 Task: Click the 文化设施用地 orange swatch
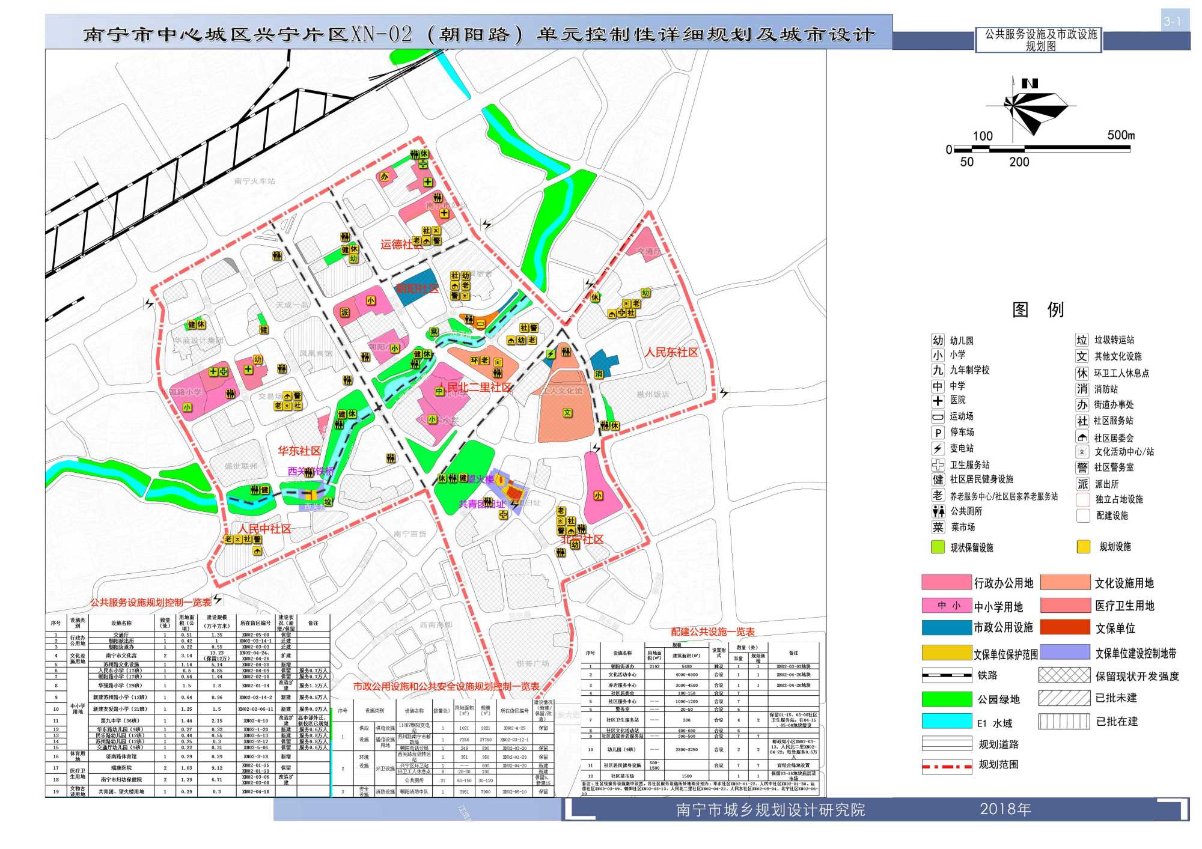click(x=1066, y=582)
